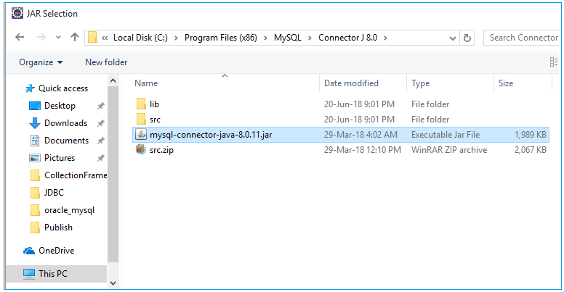Click 1,989 KB size cell

530,135
